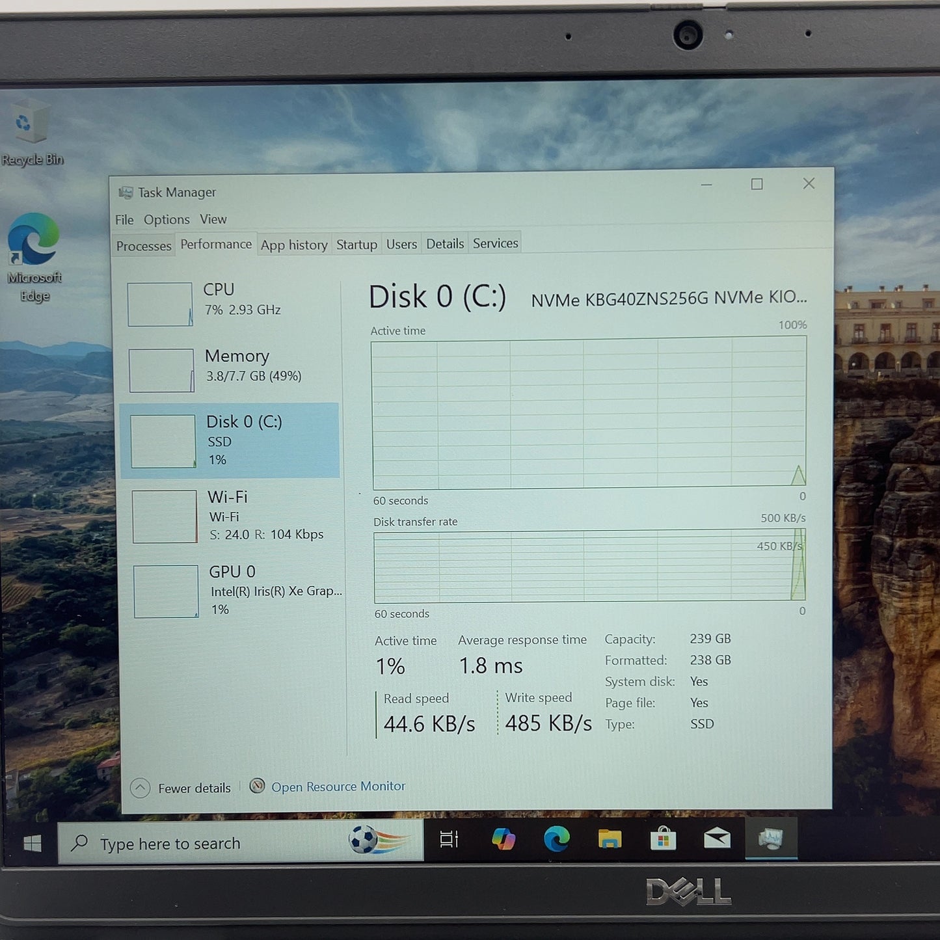Select the Performance tab
The width and height of the screenshot is (940, 940).
216,245
